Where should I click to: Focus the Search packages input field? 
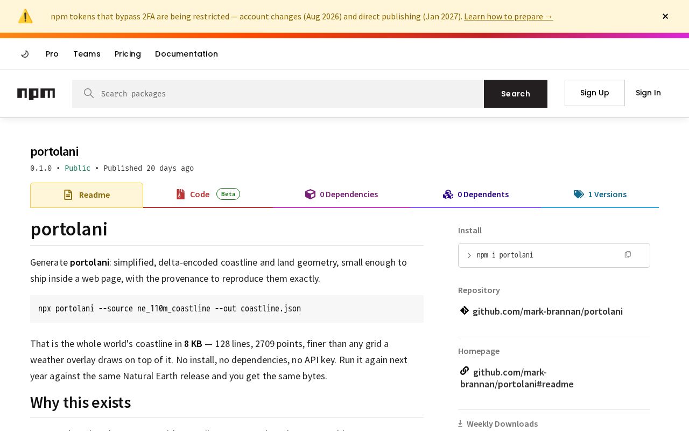point(278,94)
